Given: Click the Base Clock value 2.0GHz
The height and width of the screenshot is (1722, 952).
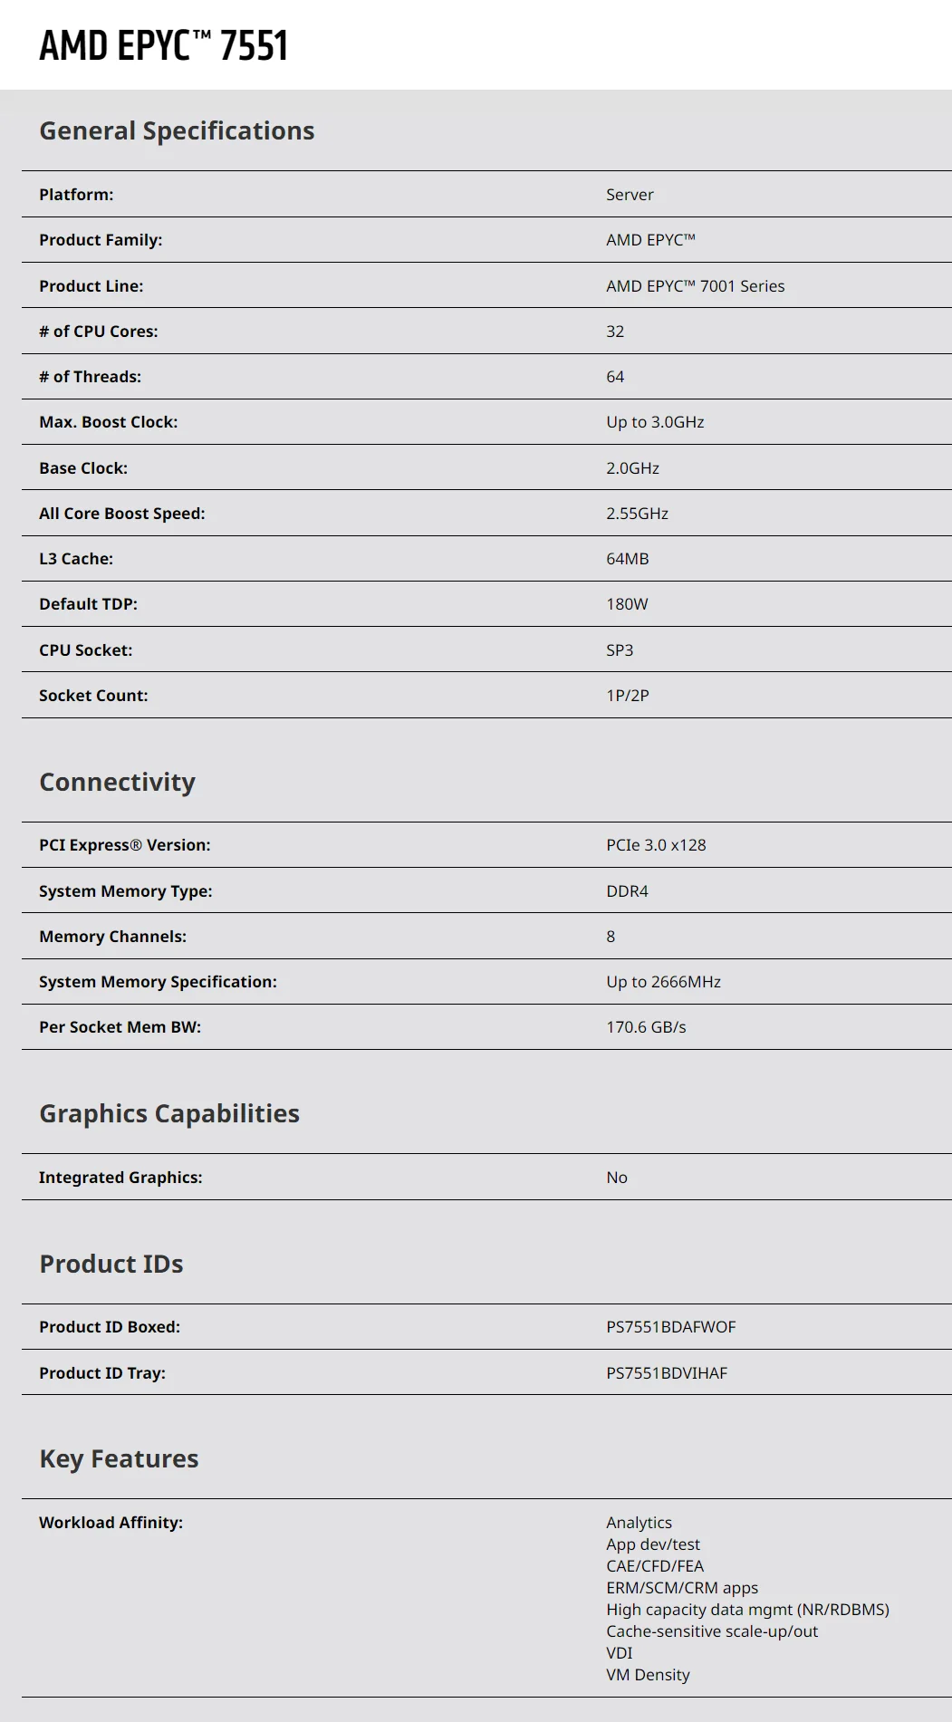Looking at the screenshot, I should 632,468.
